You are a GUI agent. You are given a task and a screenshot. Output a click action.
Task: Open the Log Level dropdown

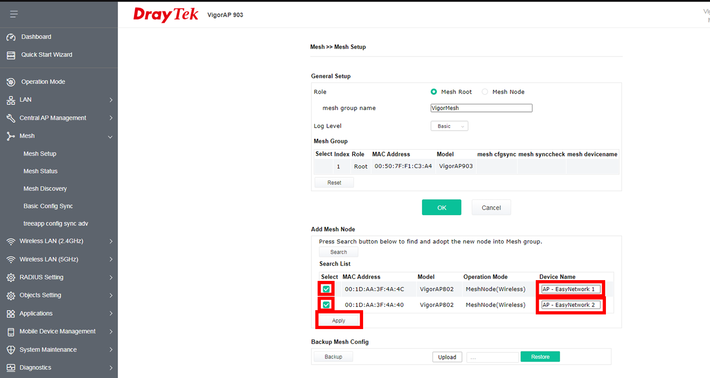tap(449, 126)
